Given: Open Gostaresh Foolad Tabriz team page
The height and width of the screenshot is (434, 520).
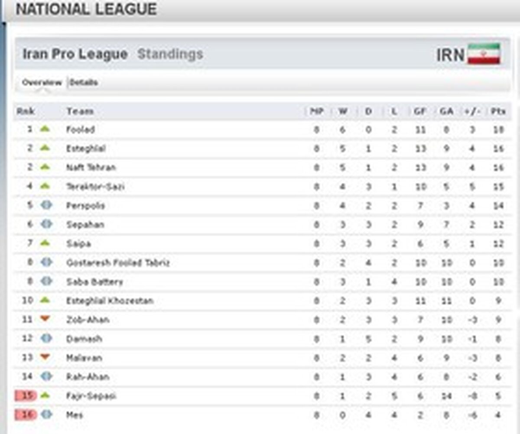Looking at the screenshot, I should tap(118, 262).
